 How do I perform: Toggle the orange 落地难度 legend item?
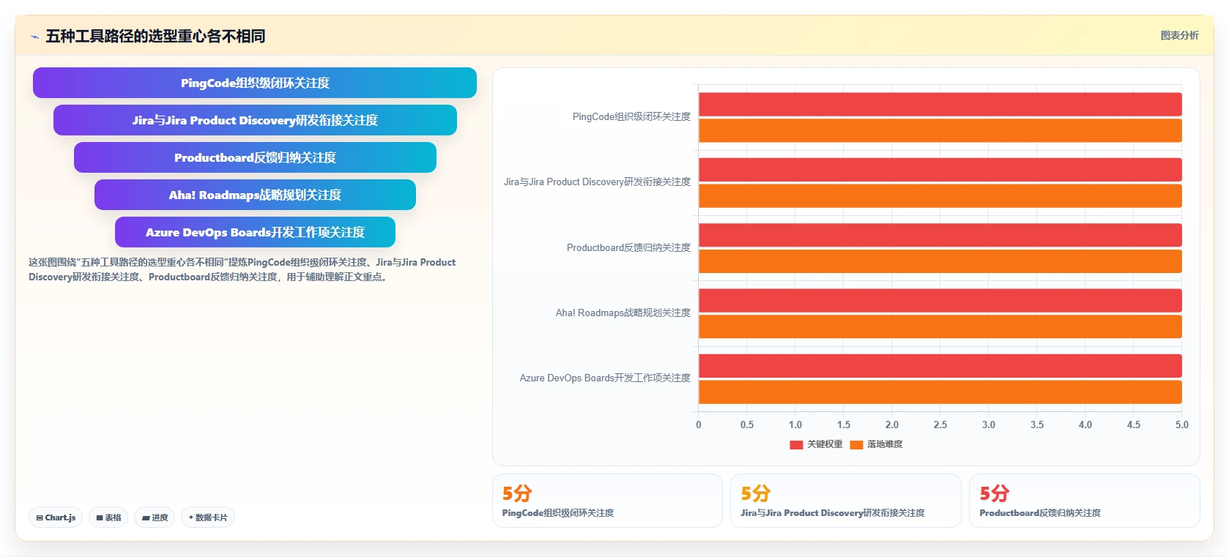pyautogui.click(x=876, y=444)
